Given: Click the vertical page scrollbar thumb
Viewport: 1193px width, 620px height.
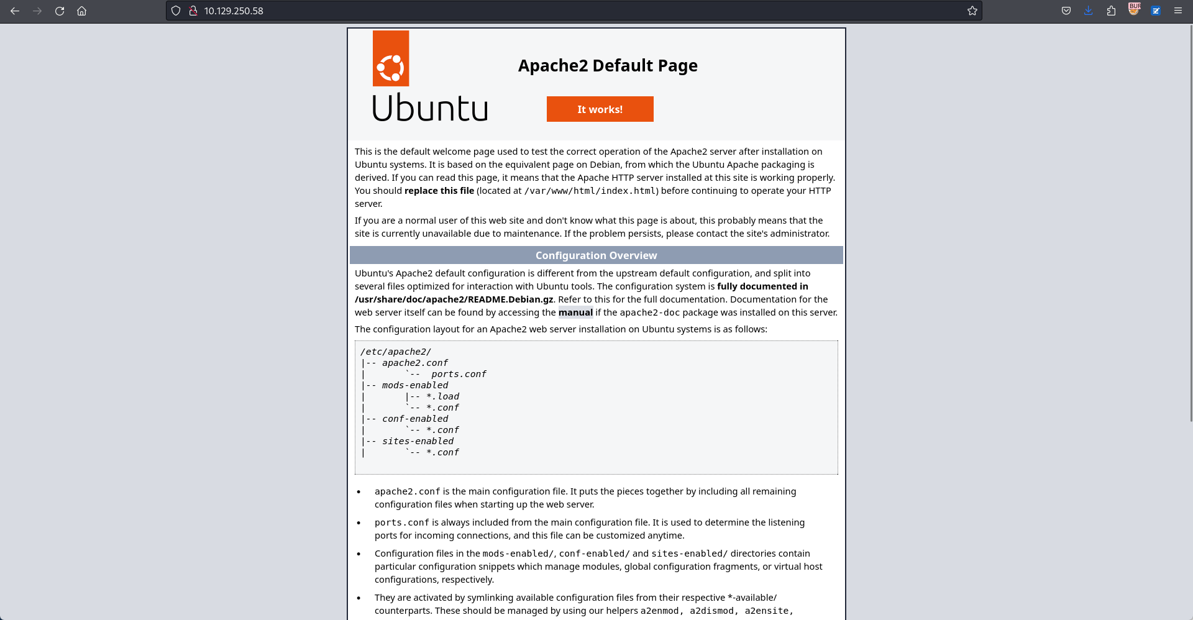Looking at the screenshot, I should tap(1190, 222).
